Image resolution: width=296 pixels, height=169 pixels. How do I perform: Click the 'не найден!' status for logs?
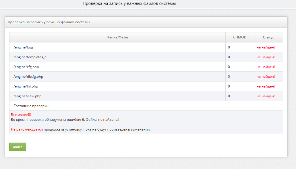[x=266, y=47]
